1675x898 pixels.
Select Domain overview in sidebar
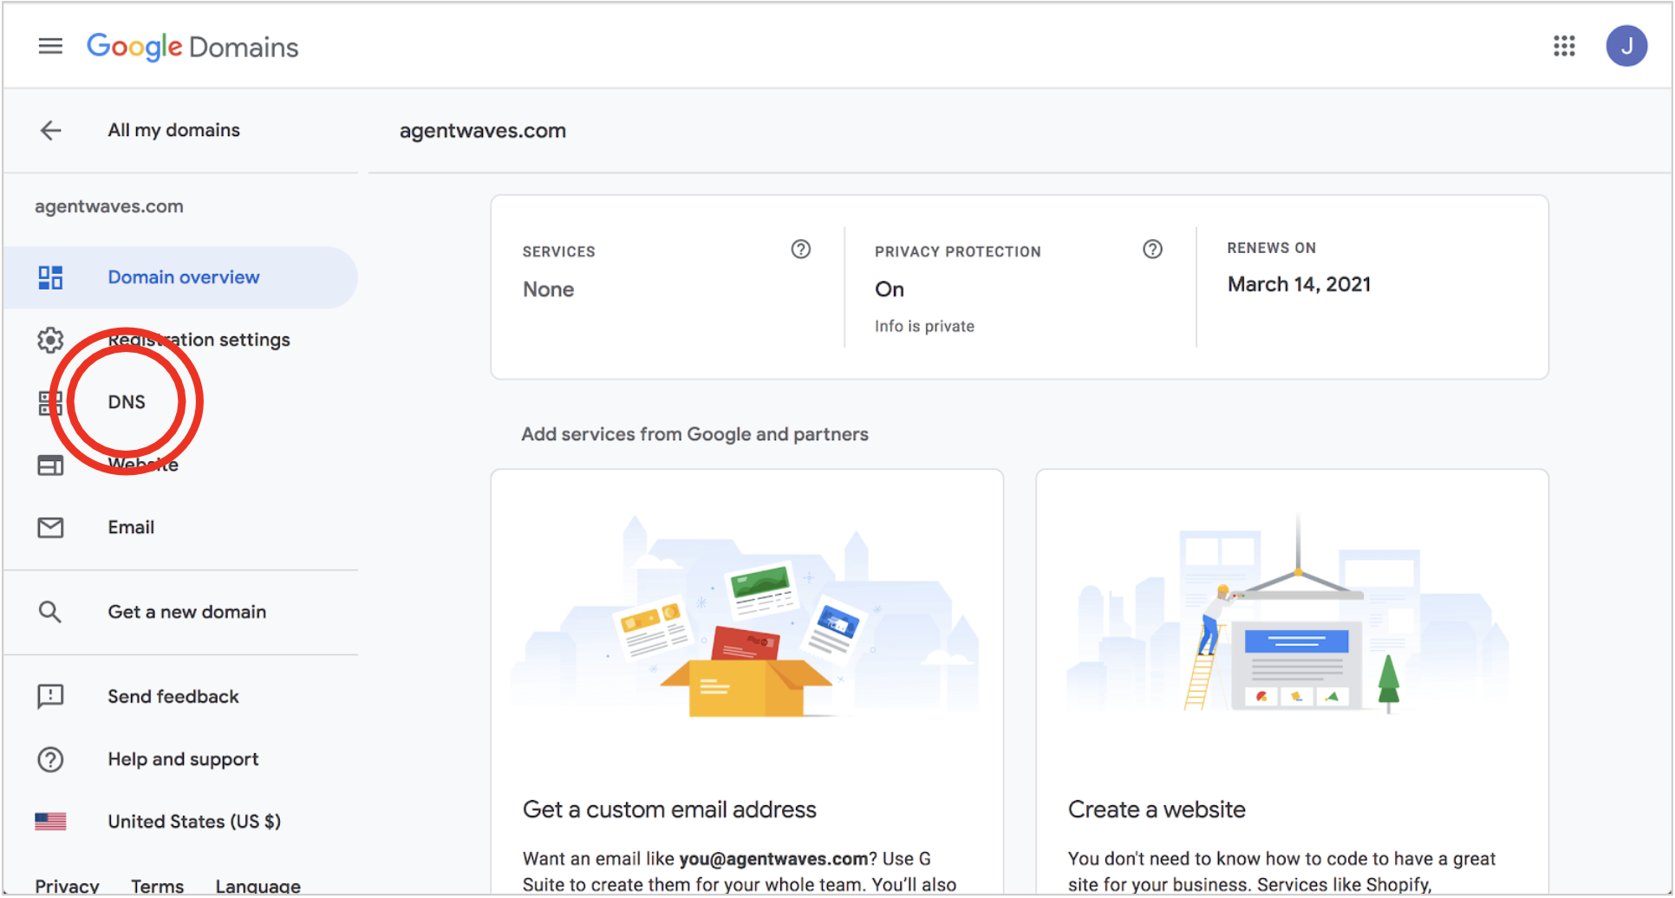click(180, 277)
